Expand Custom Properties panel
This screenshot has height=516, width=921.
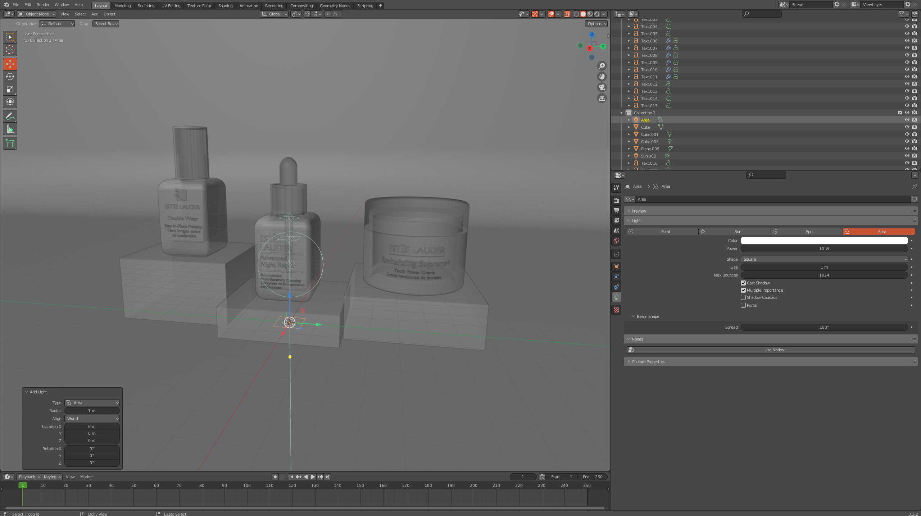click(771, 362)
